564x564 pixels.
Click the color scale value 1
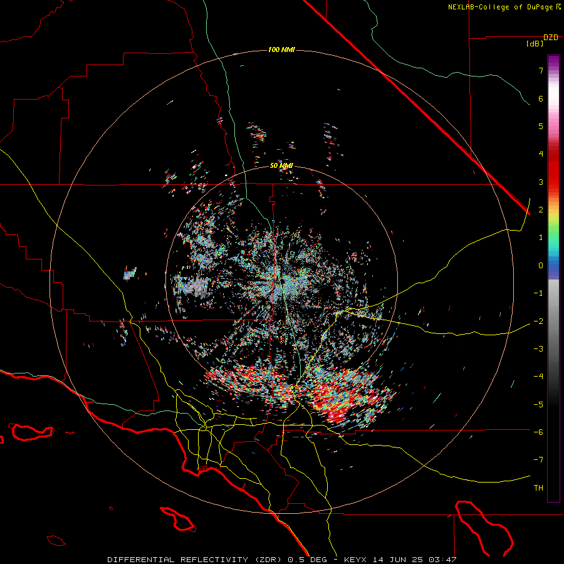pyautogui.click(x=541, y=238)
